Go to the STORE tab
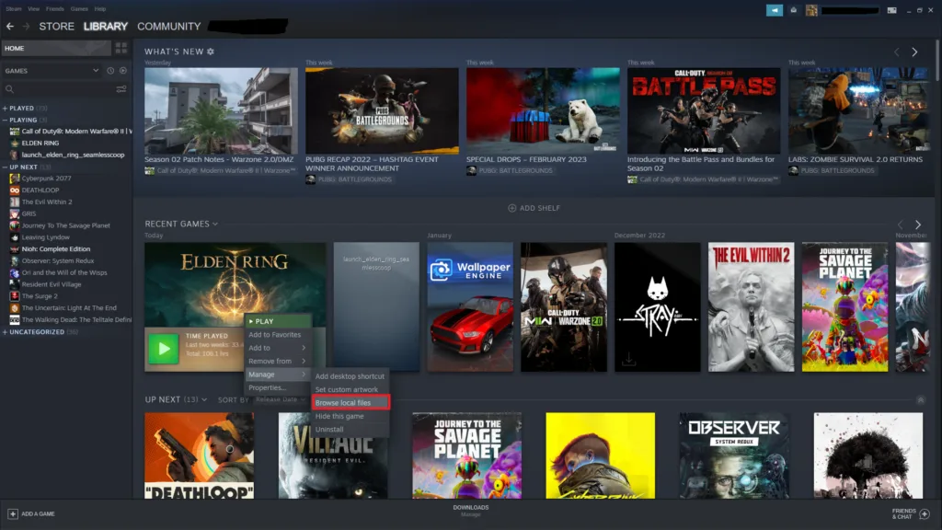This screenshot has height=530, width=942. point(56,27)
